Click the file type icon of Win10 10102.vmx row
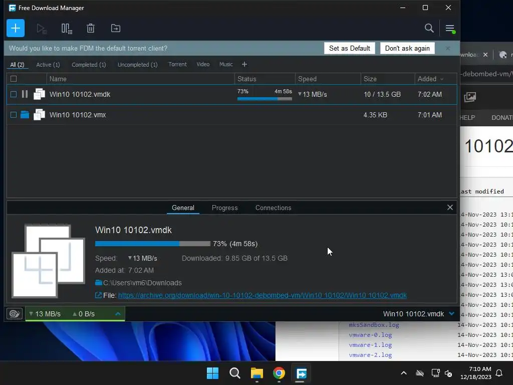Screen dimensions: 513x385 (x=39, y=115)
